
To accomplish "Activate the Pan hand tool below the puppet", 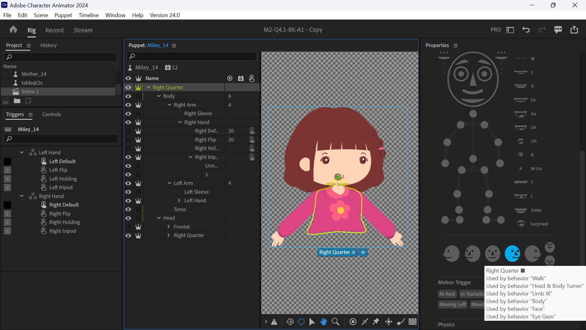I will 324,321.
